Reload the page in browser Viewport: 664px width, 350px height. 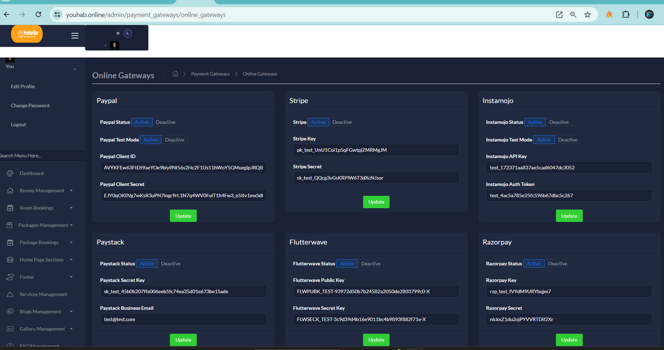(x=39, y=15)
